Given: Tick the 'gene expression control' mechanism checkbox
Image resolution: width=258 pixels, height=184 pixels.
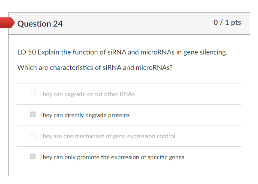Looking at the screenshot, I should [x=33, y=136].
